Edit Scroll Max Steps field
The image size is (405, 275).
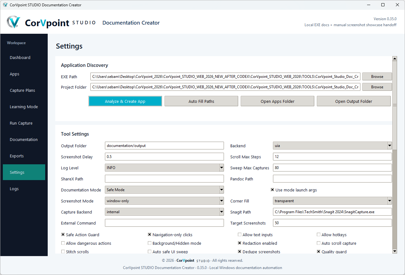click(332, 157)
